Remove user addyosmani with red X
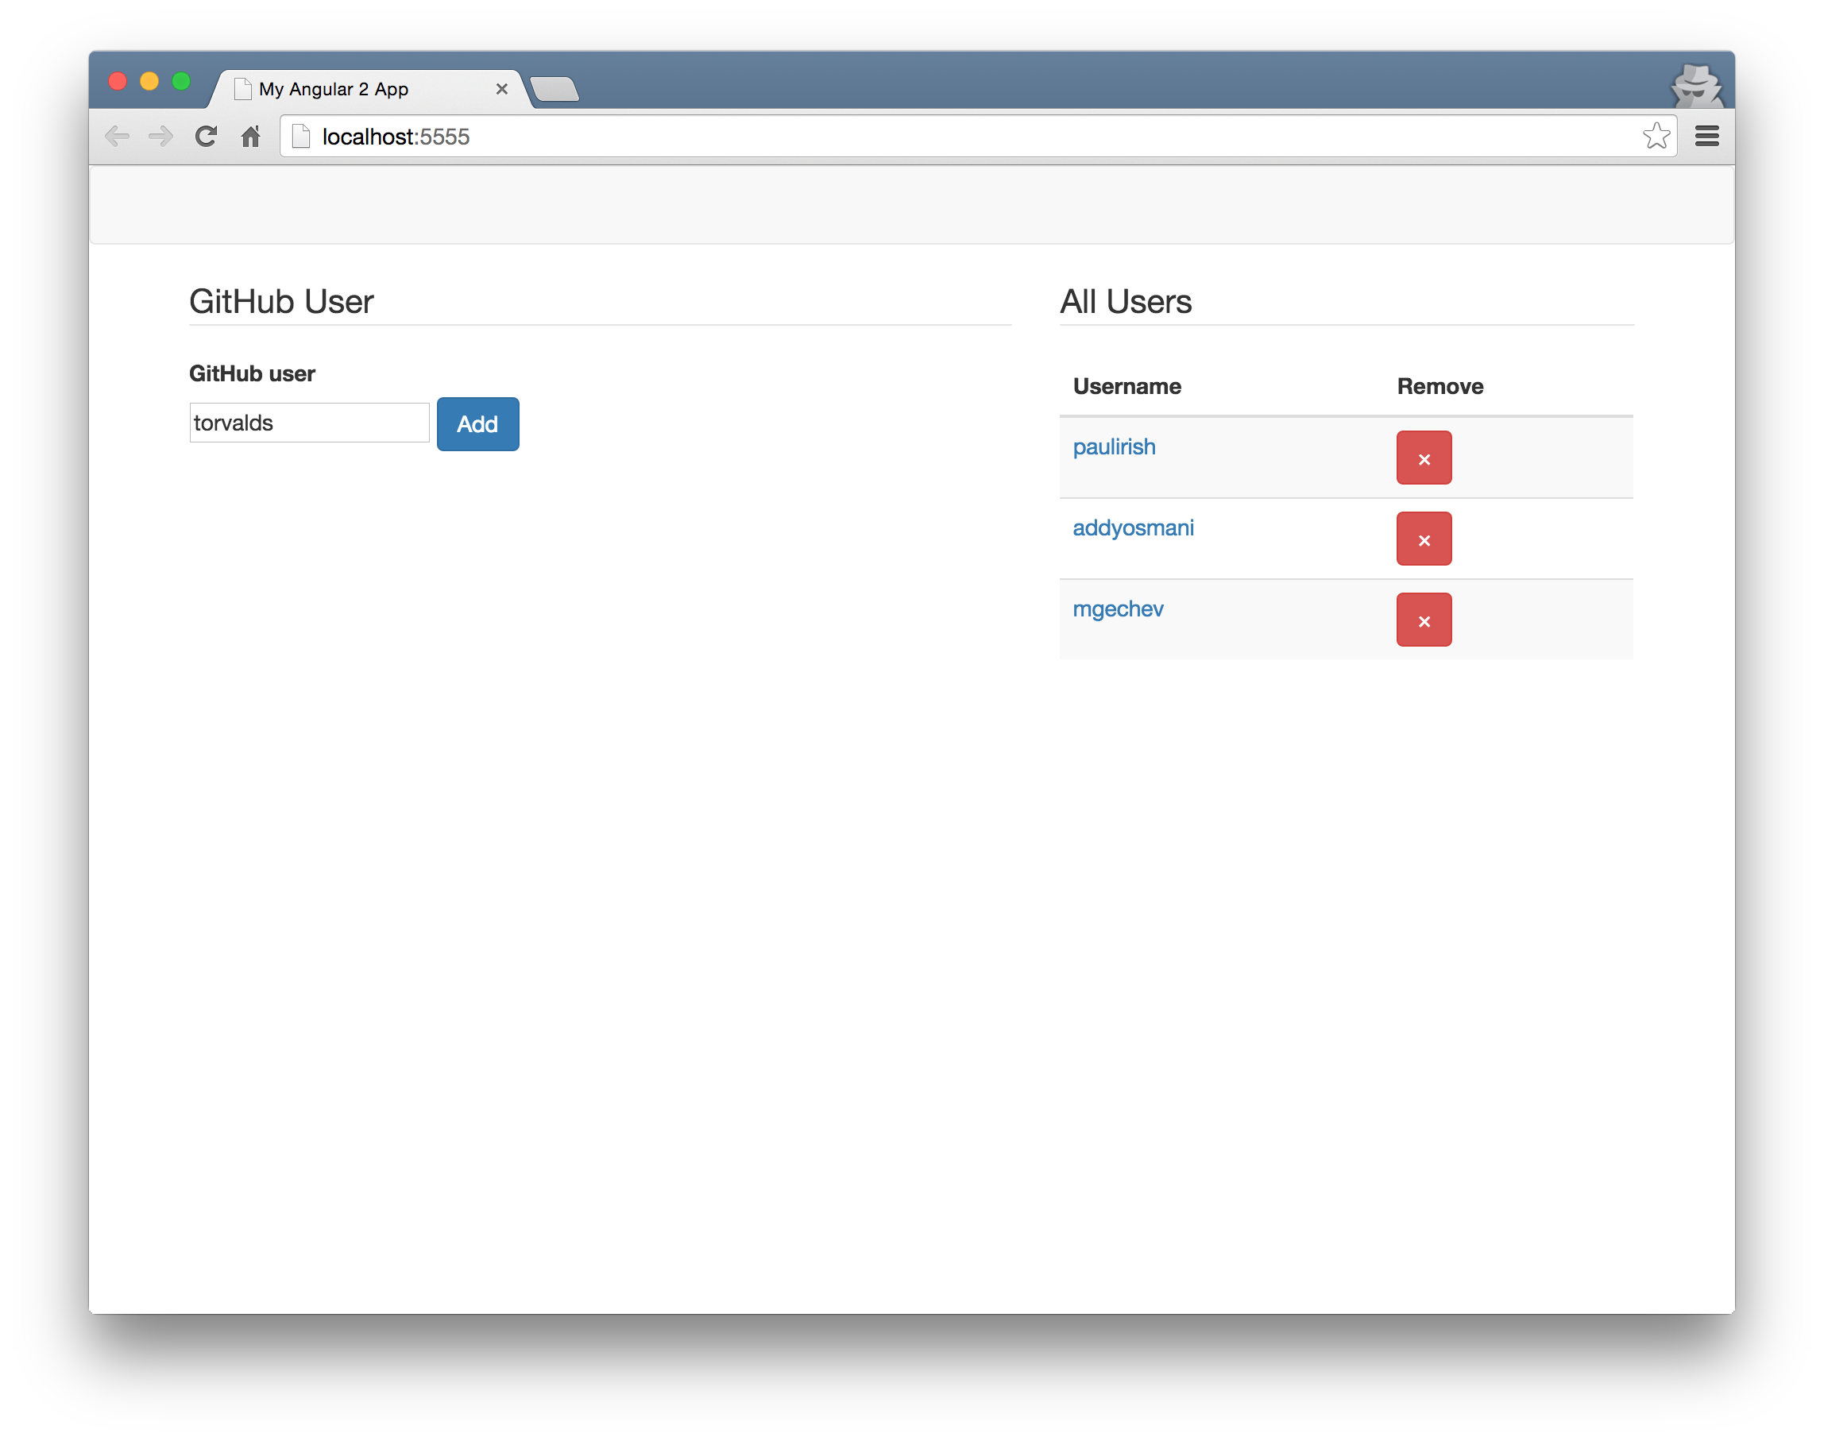 [1424, 539]
